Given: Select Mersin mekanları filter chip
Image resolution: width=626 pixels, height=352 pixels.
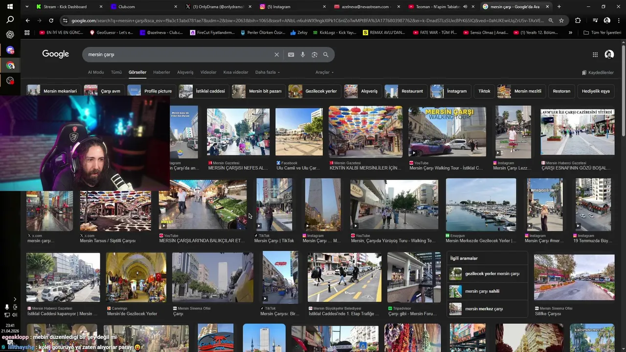Looking at the screenshot, I should coord(54,91).
